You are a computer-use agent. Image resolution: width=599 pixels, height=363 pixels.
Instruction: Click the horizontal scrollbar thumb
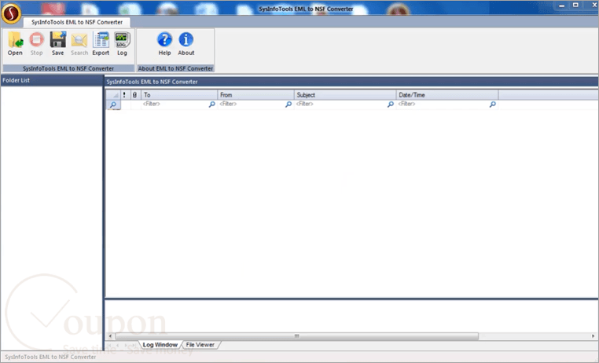tap(296, 336)
